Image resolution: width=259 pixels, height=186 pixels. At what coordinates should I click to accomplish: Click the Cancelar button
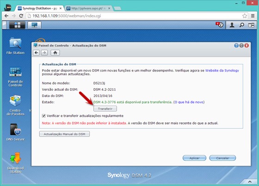coord(222,158)
